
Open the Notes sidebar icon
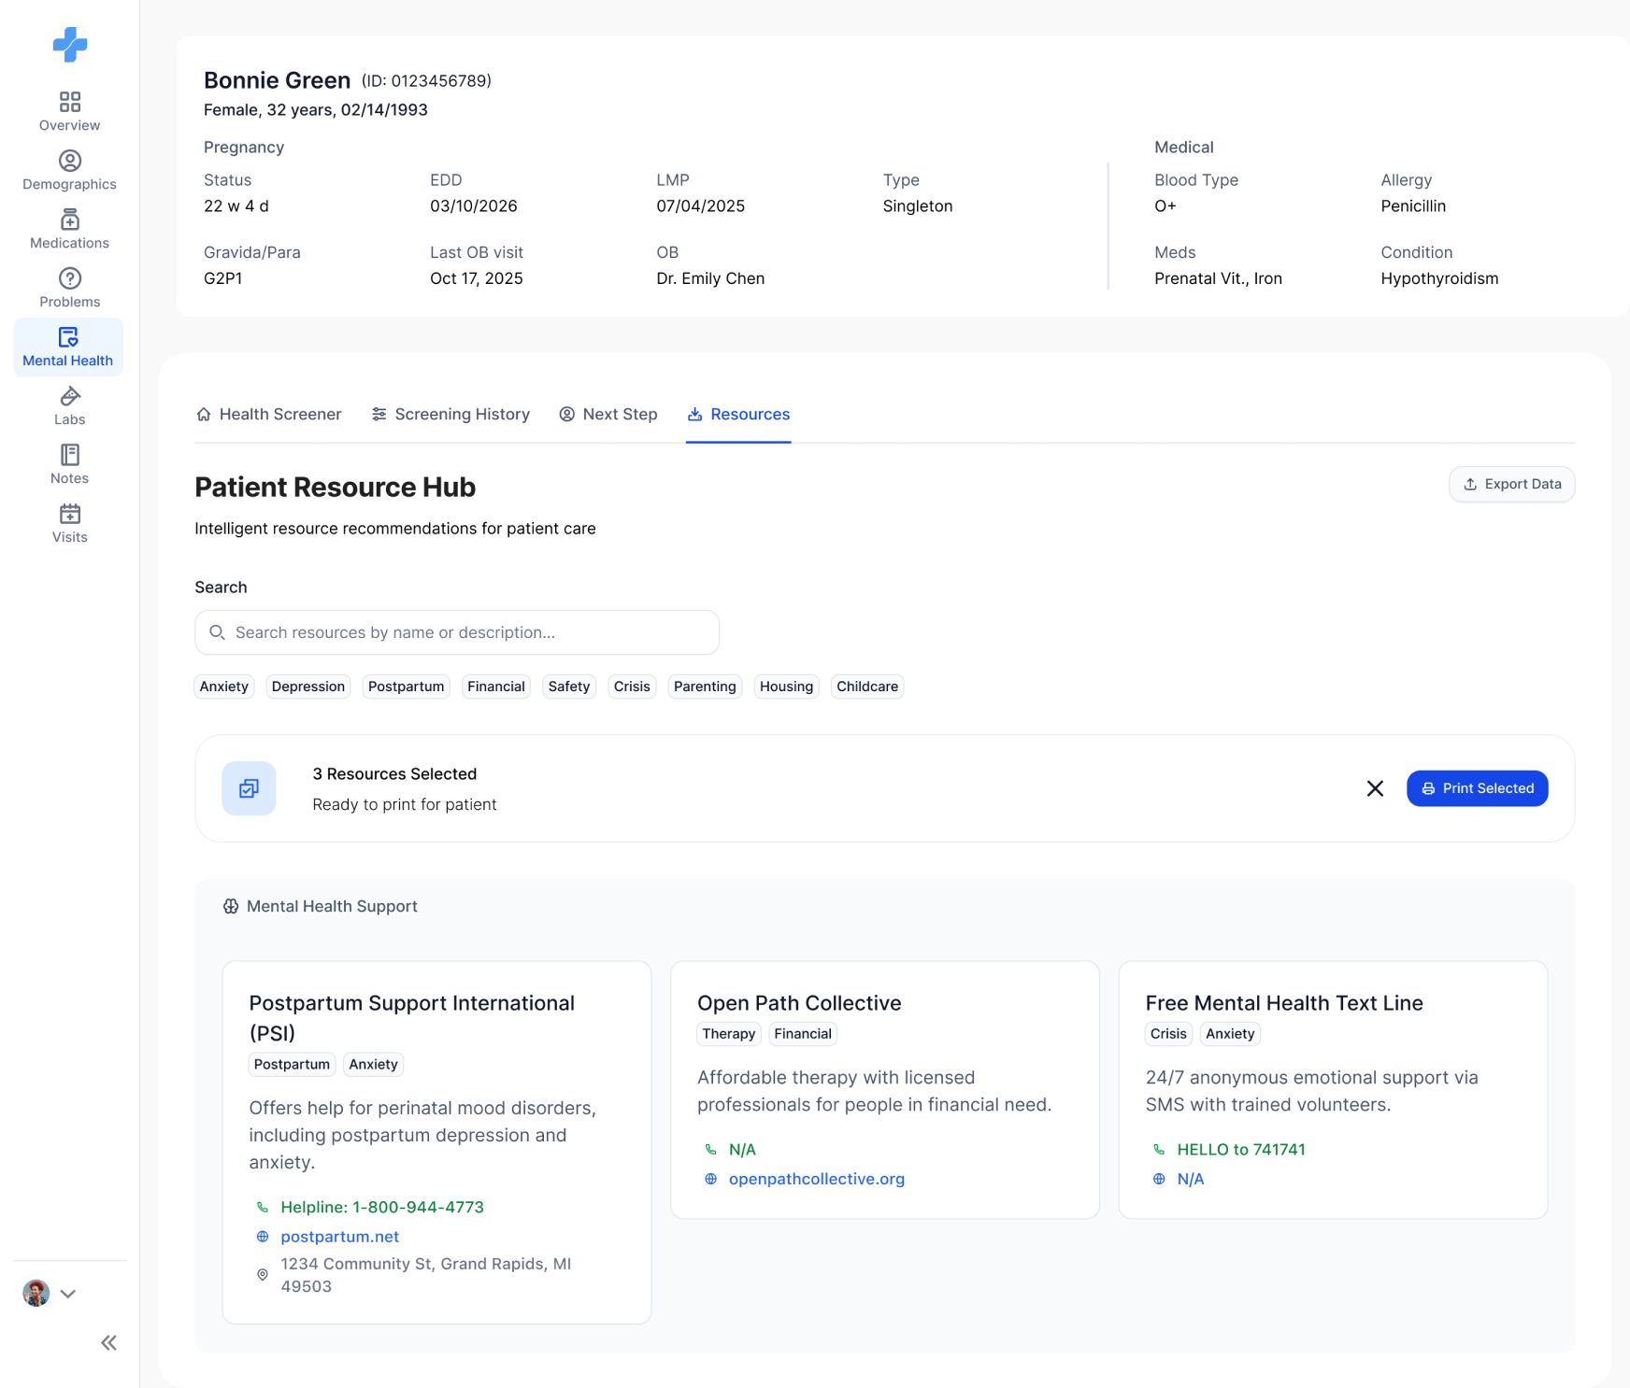click(x=70, y=455)
